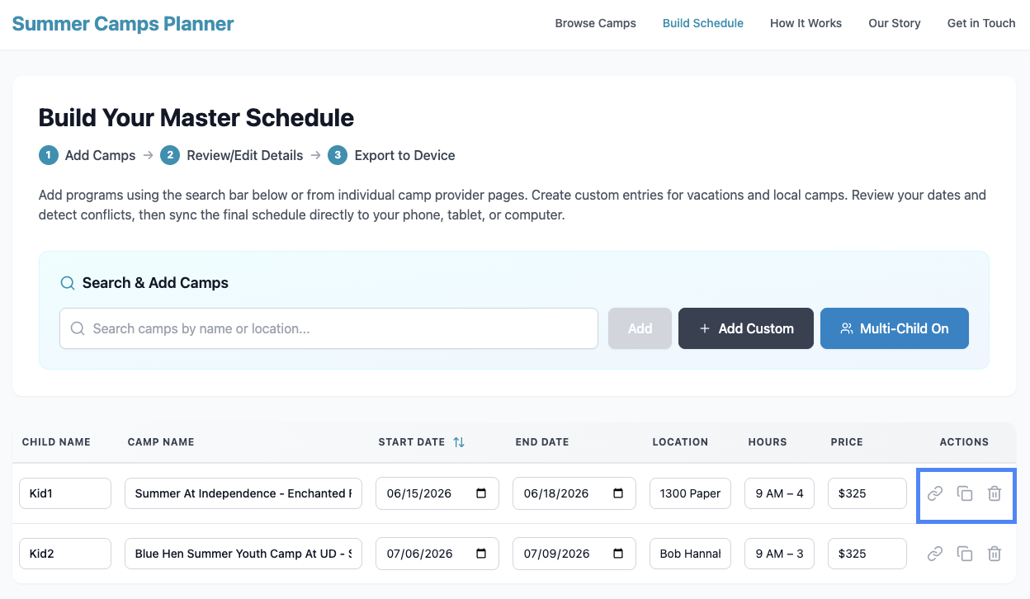Click the step 2 Review/Edit Details circle
1030x599 pixels.
170,155
